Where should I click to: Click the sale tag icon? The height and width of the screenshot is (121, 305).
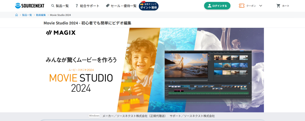click(108, 6)
